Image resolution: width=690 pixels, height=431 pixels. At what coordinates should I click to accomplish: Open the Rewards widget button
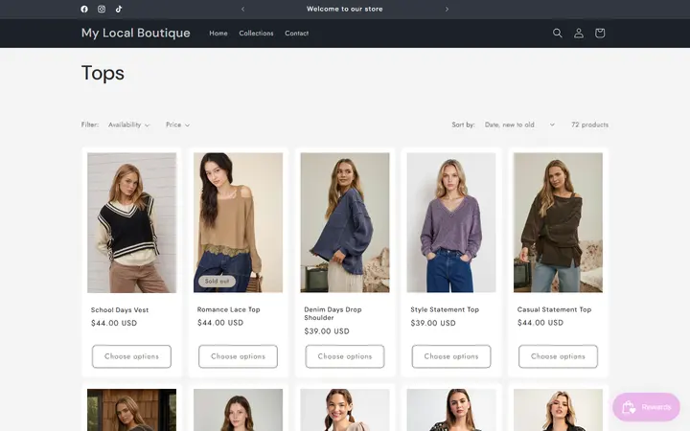[646, 407]
